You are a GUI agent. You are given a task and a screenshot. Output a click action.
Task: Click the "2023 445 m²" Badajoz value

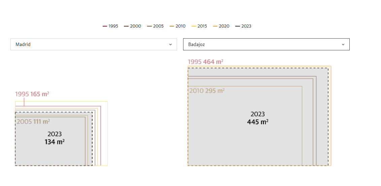258,118
